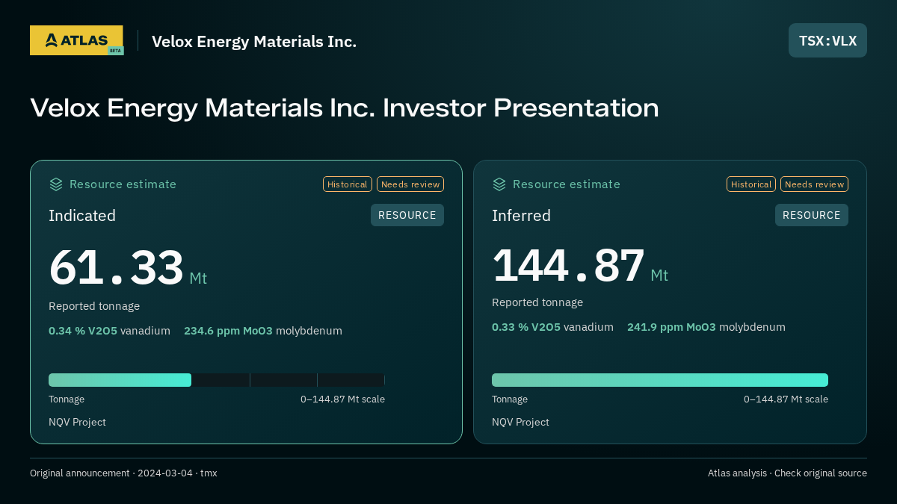The image size is (897, 504).
Task: Click the 0.34 % V2O5 vanadium grade
Action: coord(109,331)
